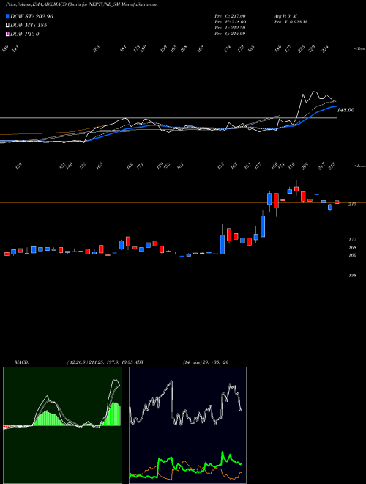Click the magenta DOW PT legend swatch
Screen dimensions: 366x484
tap(8, 34)
